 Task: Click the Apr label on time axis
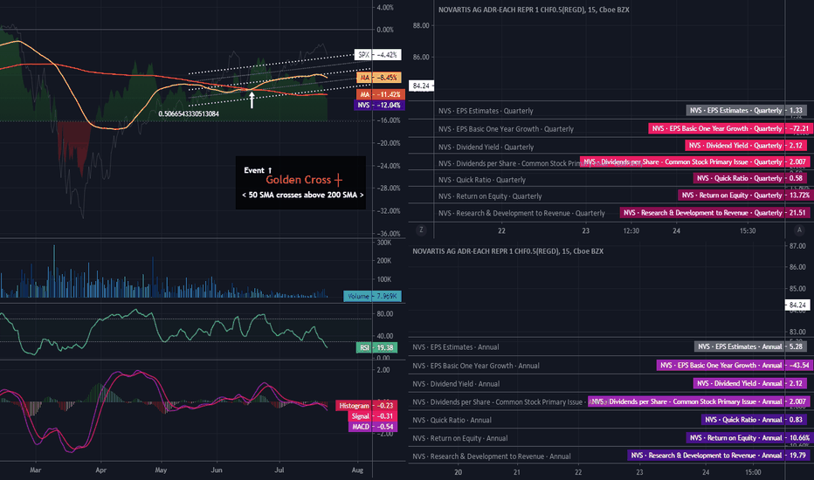[x=100, y=470]
